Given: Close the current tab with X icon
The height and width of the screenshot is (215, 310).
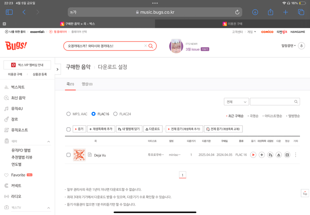Looking at the screenshot, I should (x=4, y=24).
